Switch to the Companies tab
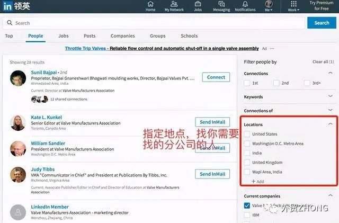The width and height of the screenshot is (339, 223). click(122, 36)
